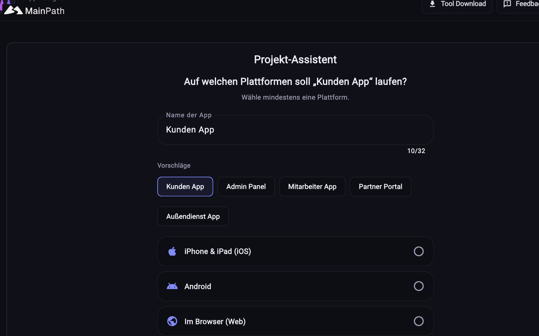Choose the Mitarbeiter App suggestion chip
The width and height of the screenshot is (539, 336).
(312, 187)
